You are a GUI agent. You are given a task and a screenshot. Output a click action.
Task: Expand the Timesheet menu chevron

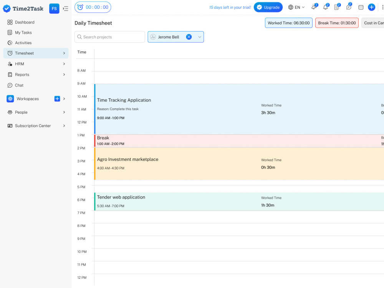tap(64, 53)
